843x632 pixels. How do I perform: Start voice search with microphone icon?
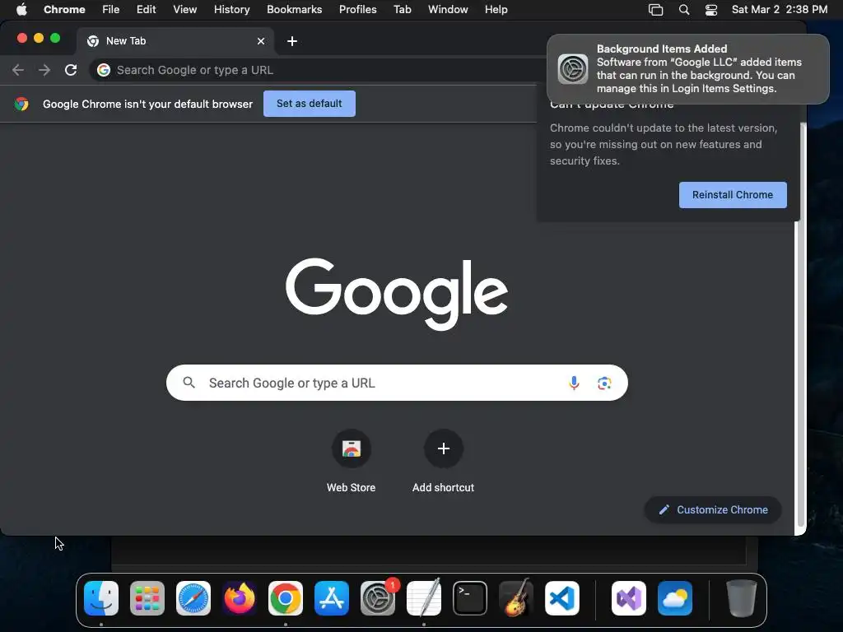pyautogui.click(x=574, y=383)
